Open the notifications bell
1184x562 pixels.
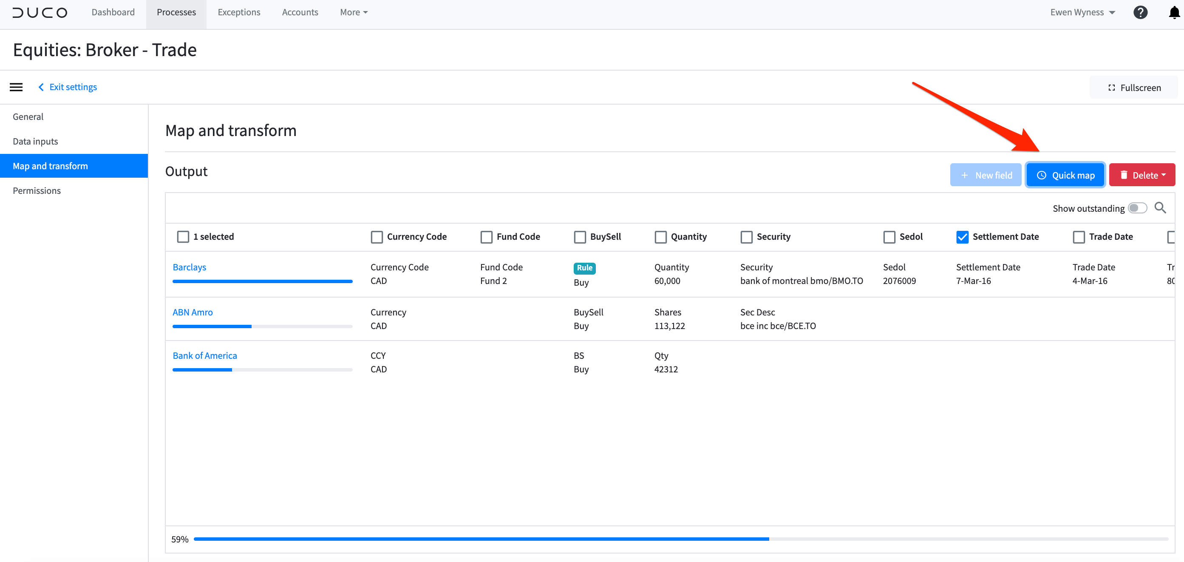click(1173, 12)
